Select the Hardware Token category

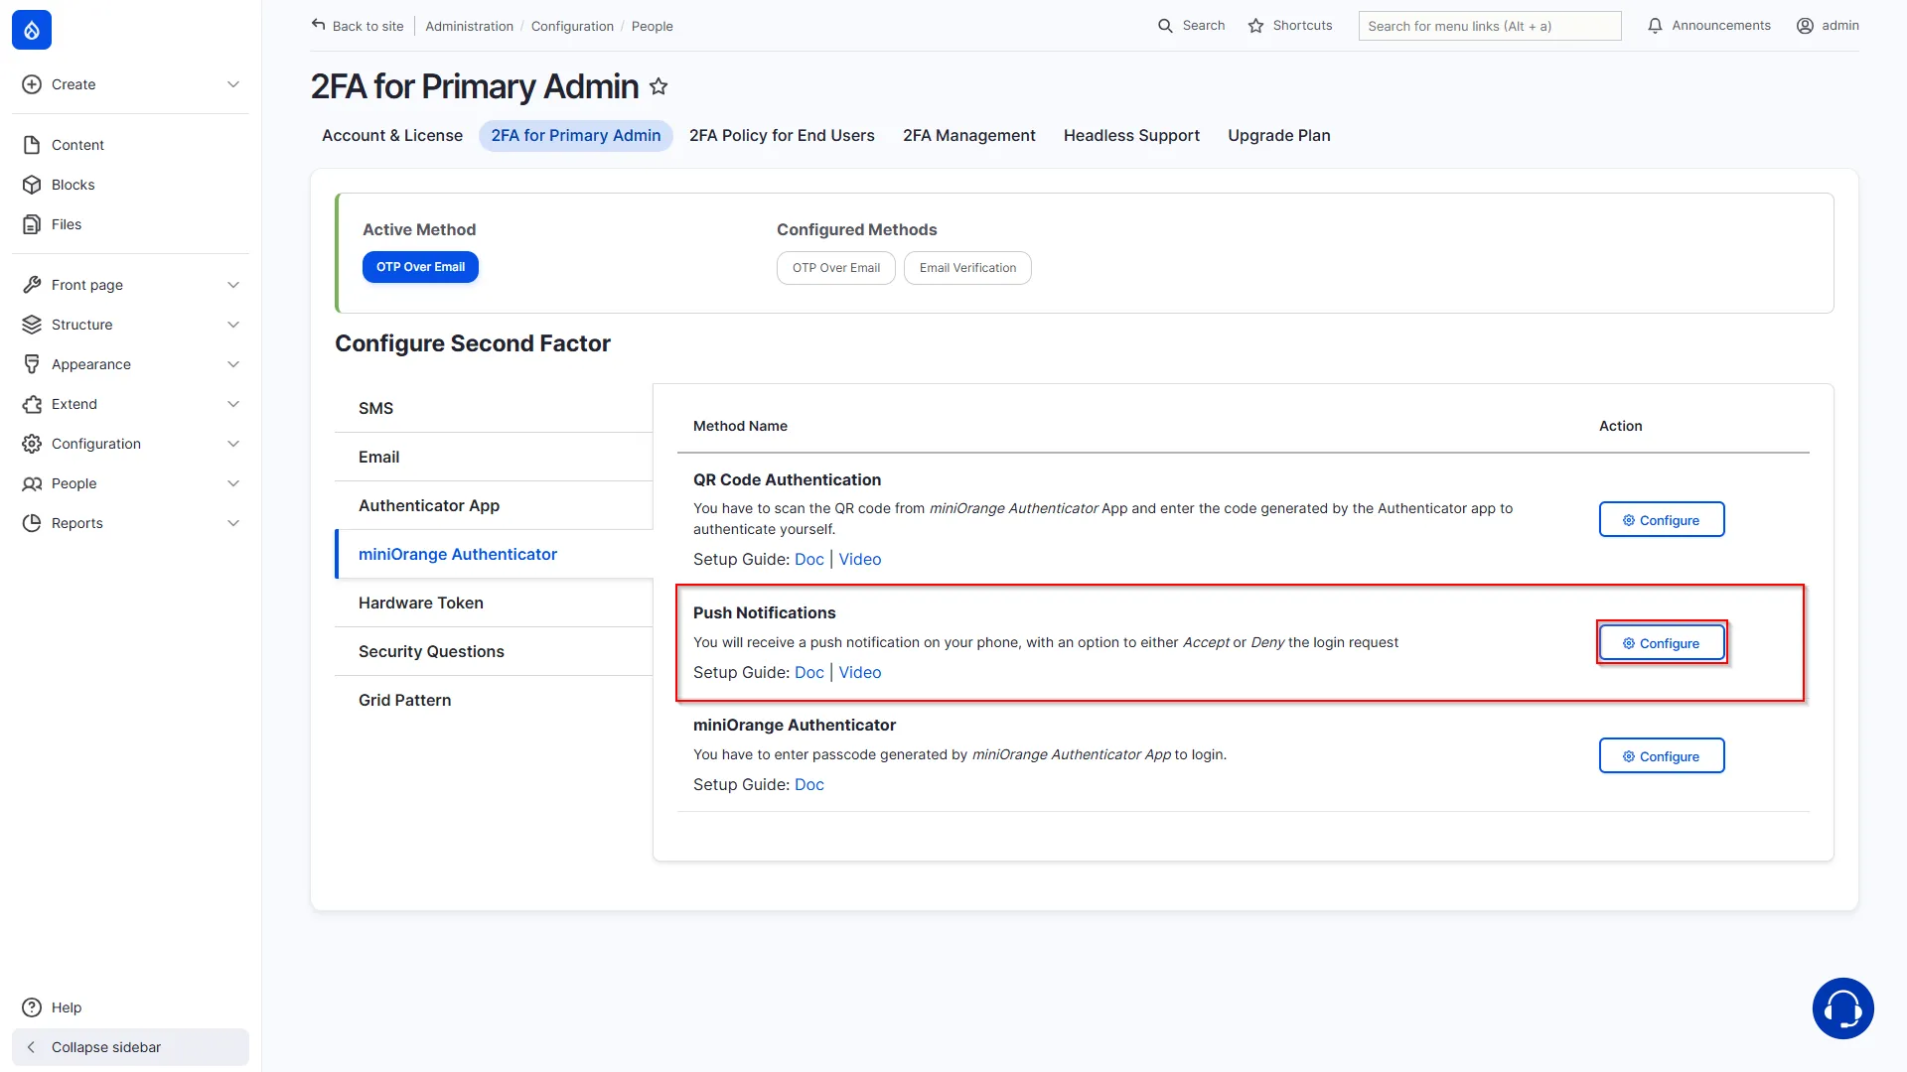click(x=494, y=603)
